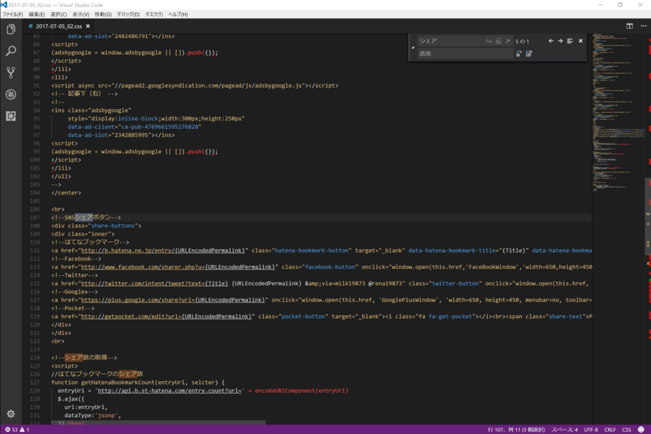This screenshot has width=651, height=434.
Task: Click 'getHatenaBookmarkCount' function name
Action: click(118, 382)
